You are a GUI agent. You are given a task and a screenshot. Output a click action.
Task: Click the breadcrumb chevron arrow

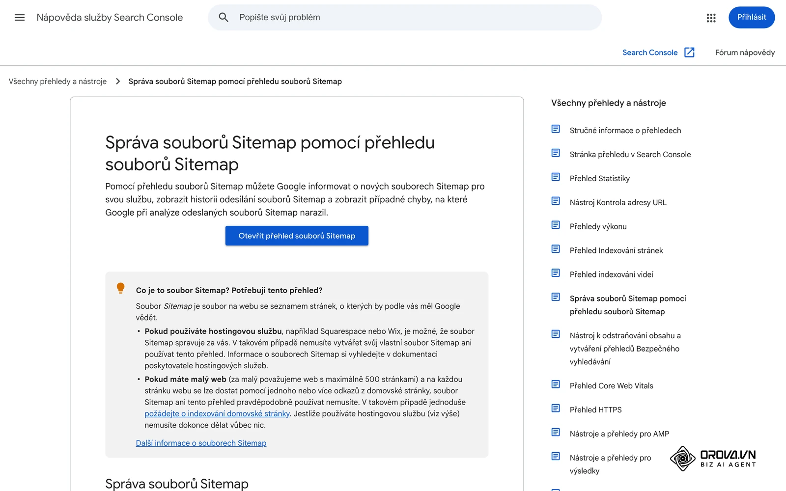pyautogui.click(x=118, y=82)
